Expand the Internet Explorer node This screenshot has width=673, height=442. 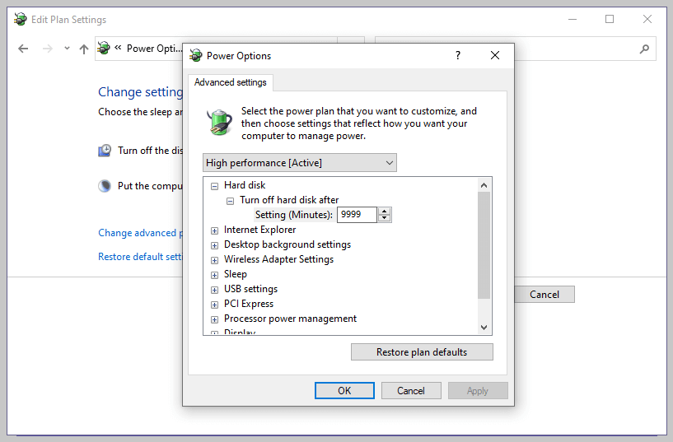click(215, 230)
